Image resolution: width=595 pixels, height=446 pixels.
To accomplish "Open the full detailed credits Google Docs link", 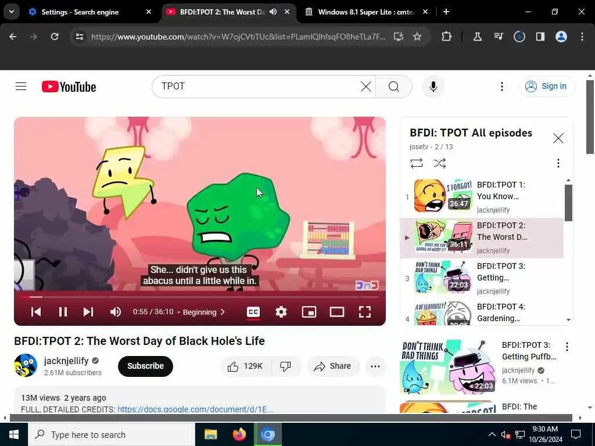I will point(195,409).
